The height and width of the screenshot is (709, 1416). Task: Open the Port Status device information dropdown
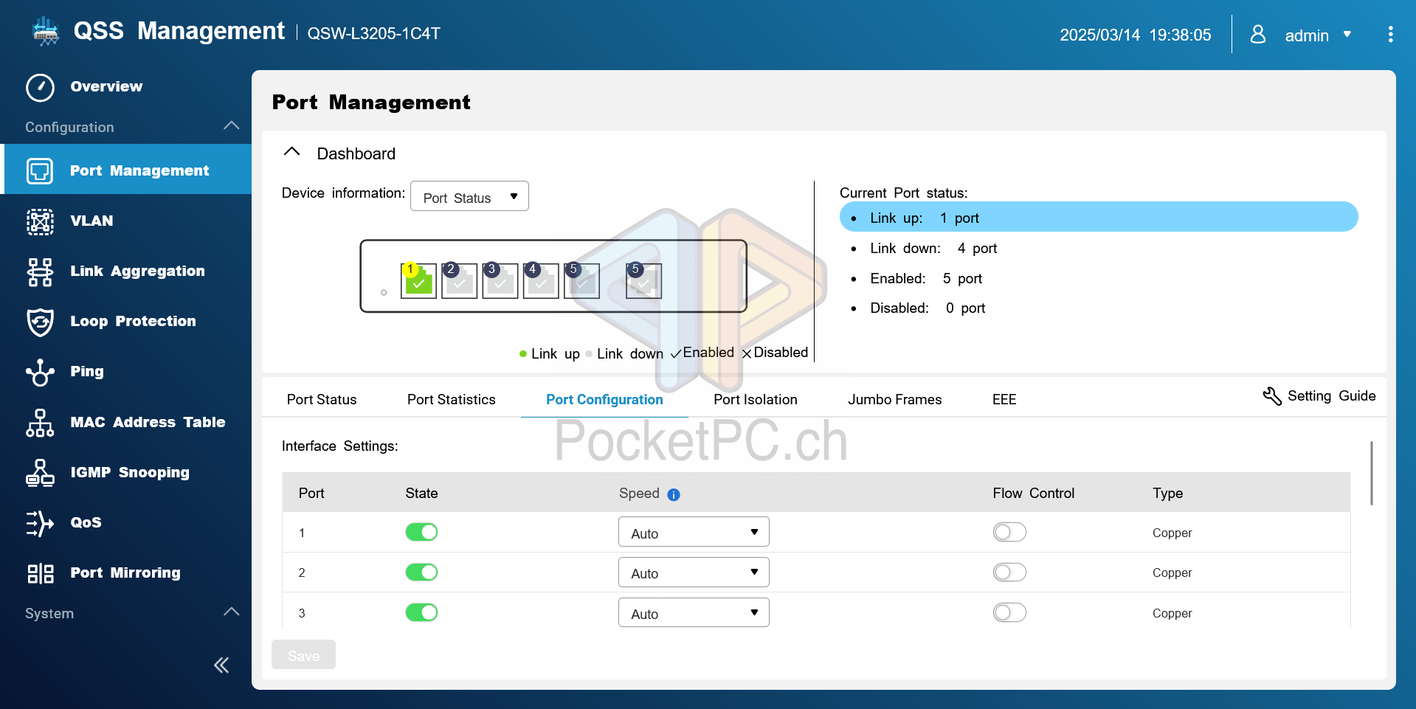469,197
